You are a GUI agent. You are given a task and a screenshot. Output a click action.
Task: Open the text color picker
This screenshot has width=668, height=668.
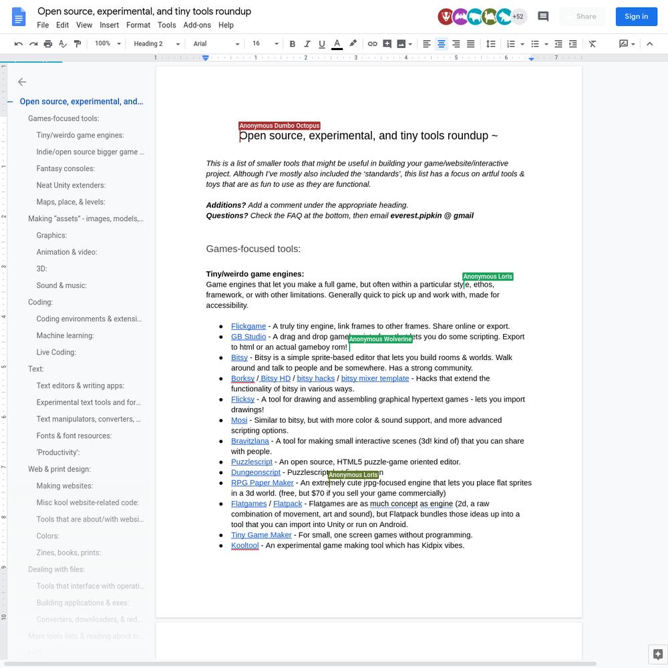[x=337, y=44]
